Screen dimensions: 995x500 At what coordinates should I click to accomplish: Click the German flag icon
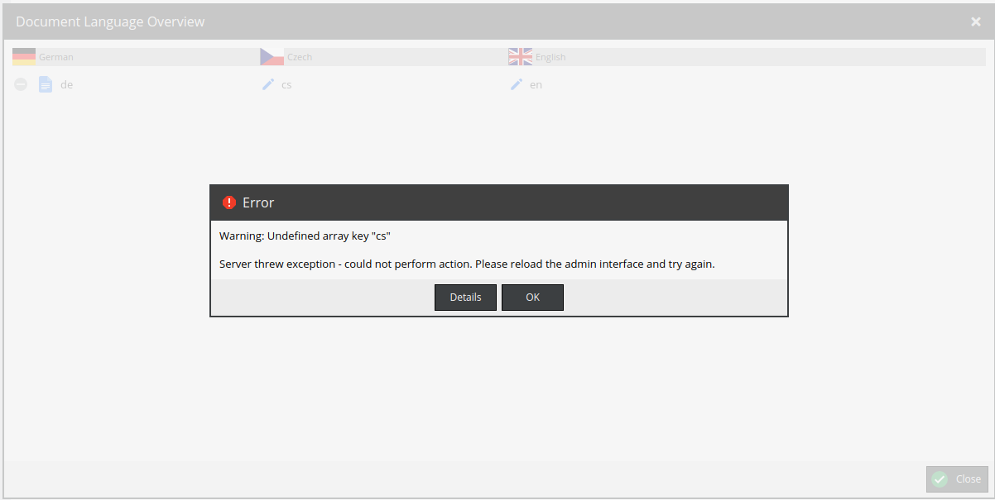tap(23, 56)
